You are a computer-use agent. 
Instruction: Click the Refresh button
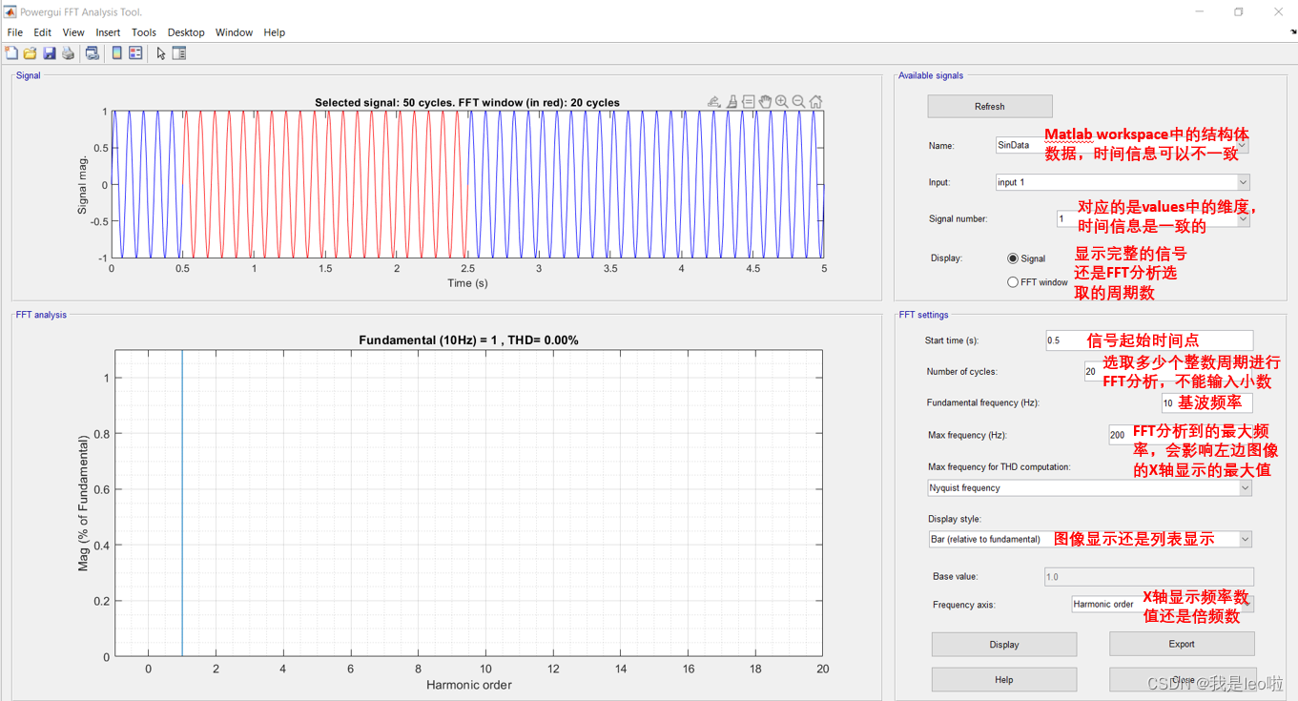(x=990, y=106)
